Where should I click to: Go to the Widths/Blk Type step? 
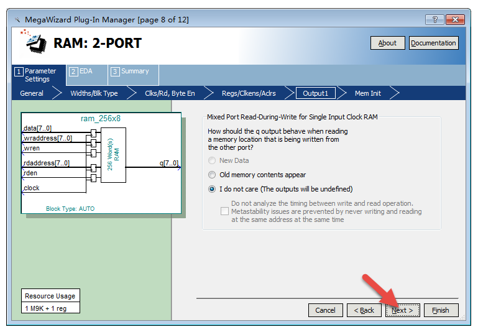pyautogui.click(x=94, y=93)
